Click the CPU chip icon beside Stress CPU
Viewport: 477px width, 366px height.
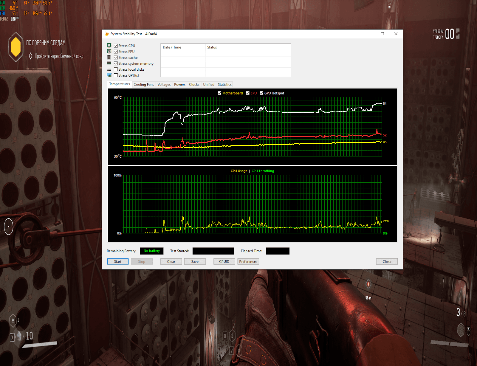pyautogui.click(x=109, y=45)
